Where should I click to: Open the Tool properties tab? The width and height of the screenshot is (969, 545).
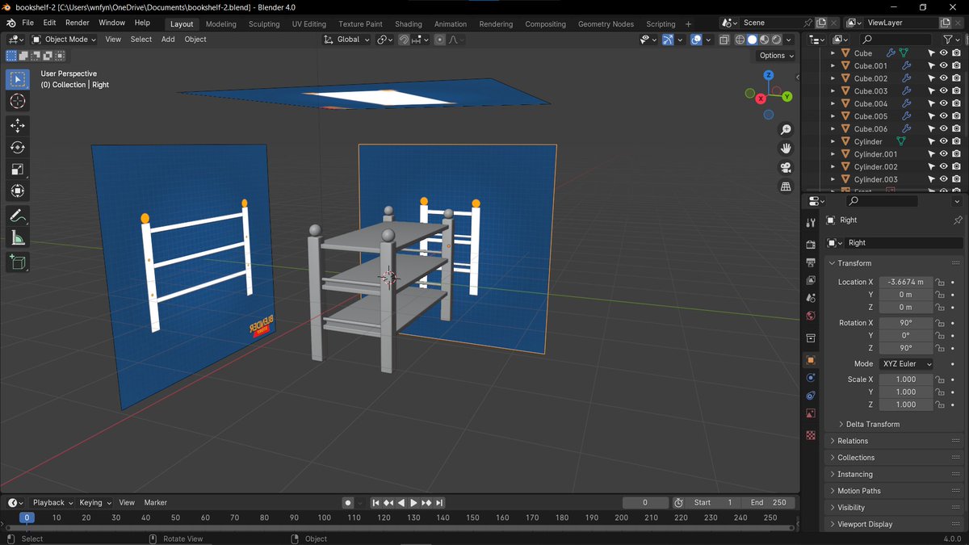tap(811, 223)
